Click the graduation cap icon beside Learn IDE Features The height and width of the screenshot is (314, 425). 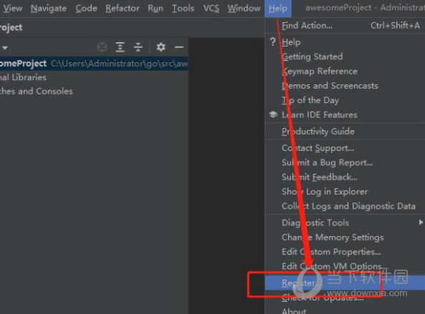coord(273,114)
